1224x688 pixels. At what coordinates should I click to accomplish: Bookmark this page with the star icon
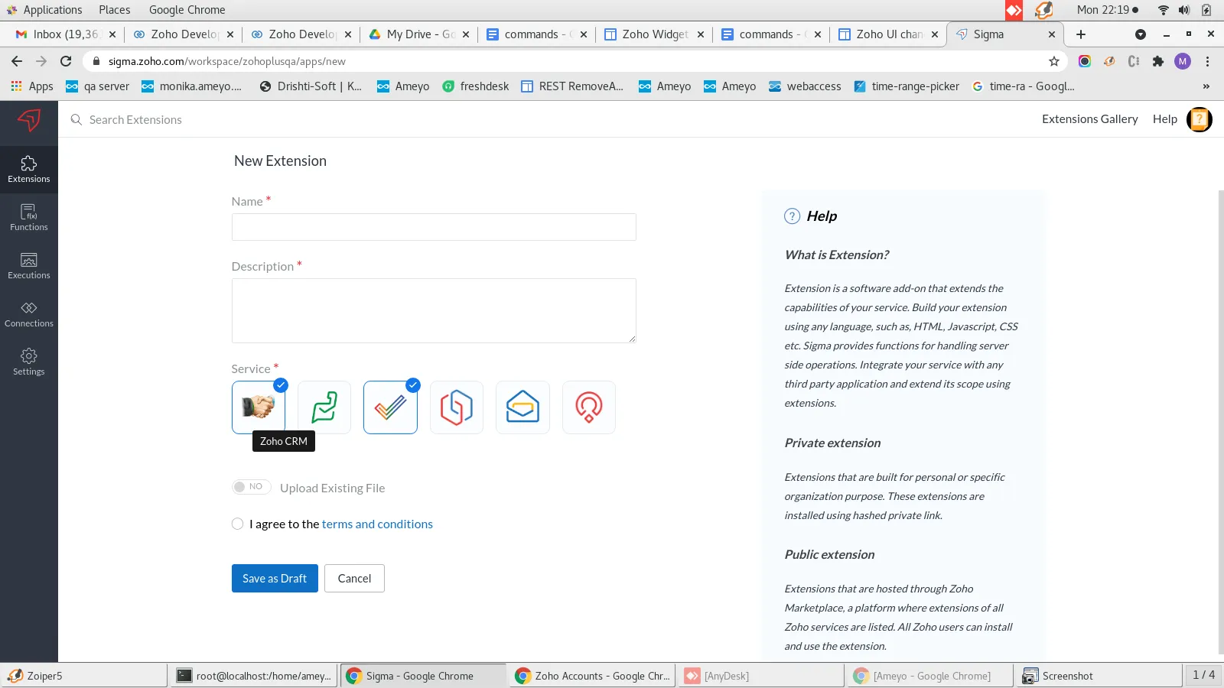coord(1054,61)
